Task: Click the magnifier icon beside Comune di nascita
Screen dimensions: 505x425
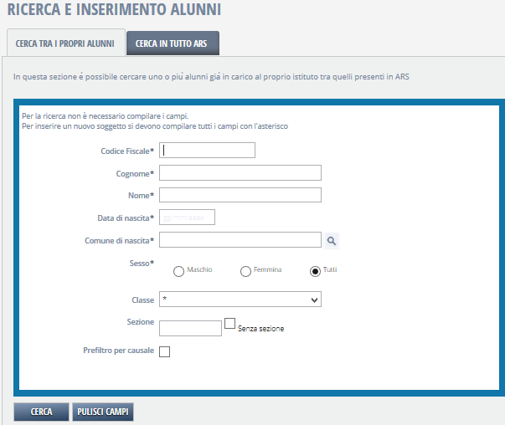Action: pos(332,241)
